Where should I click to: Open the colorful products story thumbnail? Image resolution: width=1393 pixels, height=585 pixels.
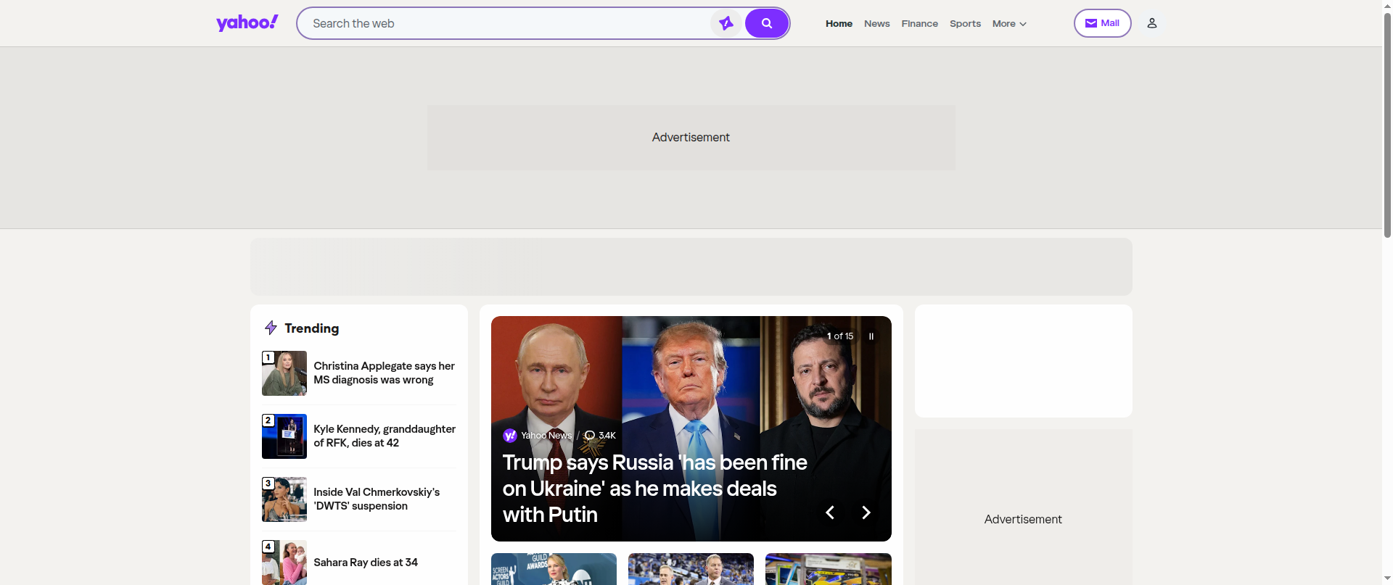point(828,569)
